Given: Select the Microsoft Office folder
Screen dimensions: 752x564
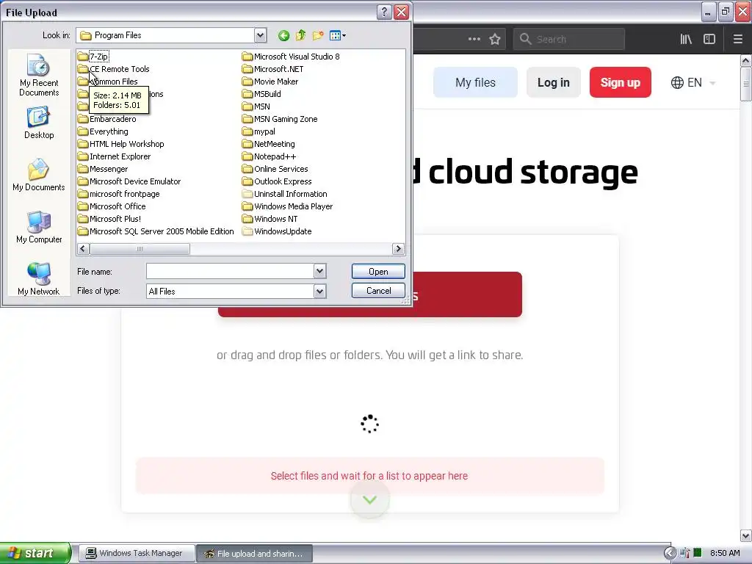Looking at the screenshot, I should point(112,206).
